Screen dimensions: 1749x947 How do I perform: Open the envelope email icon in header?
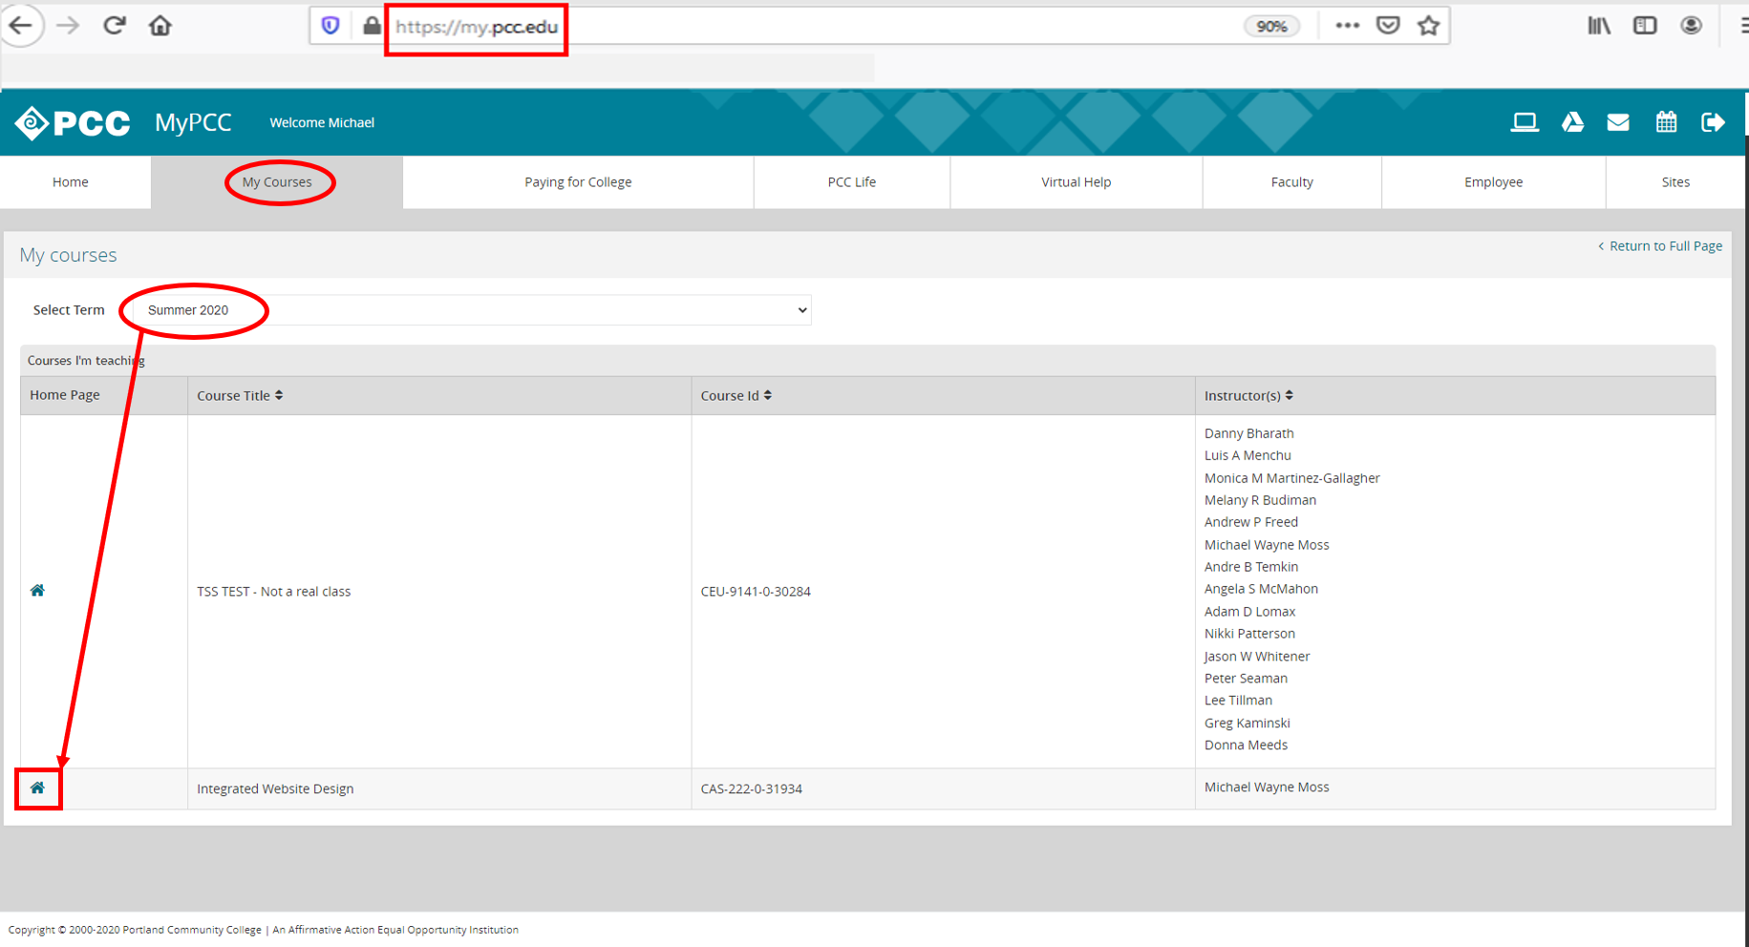pos(1618,122)
